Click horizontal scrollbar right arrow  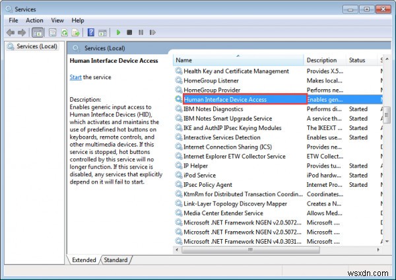(378, 250)
